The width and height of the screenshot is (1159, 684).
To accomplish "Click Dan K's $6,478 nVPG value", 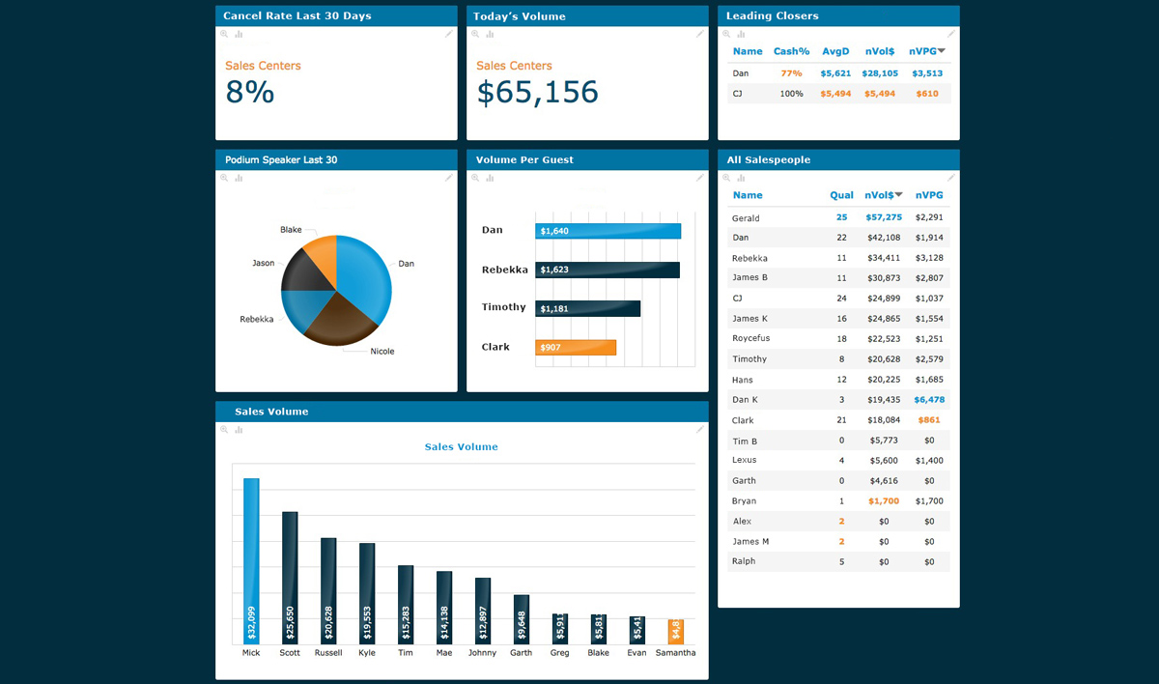I will (x=929, y=400).
